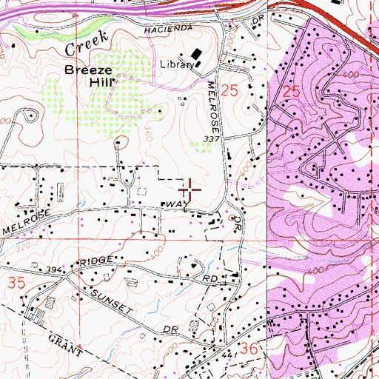Click the red section number 36
Viewport: 379px width, 379px height.
pyautogui.click(x=249, y=349)
